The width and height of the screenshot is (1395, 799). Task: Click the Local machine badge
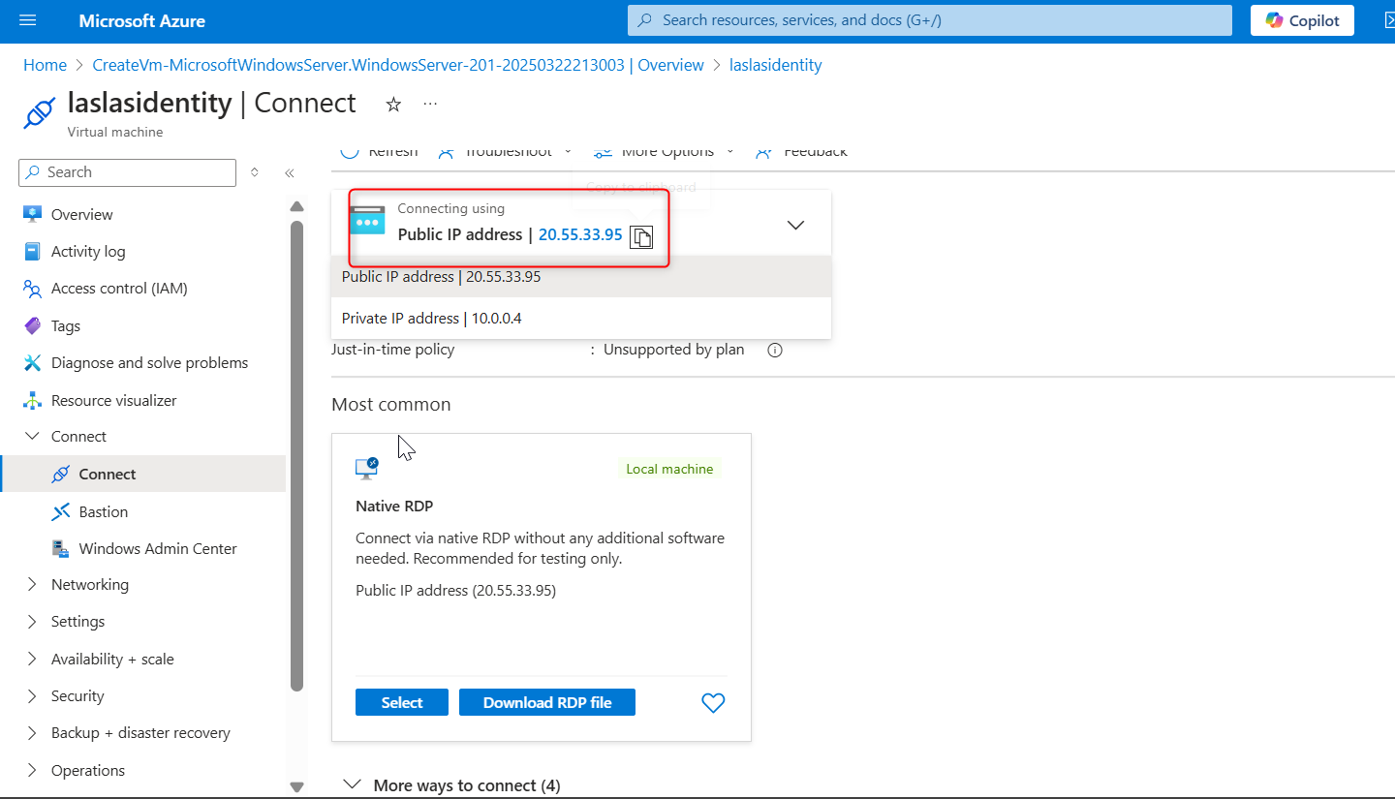click(x=669, y=469)
